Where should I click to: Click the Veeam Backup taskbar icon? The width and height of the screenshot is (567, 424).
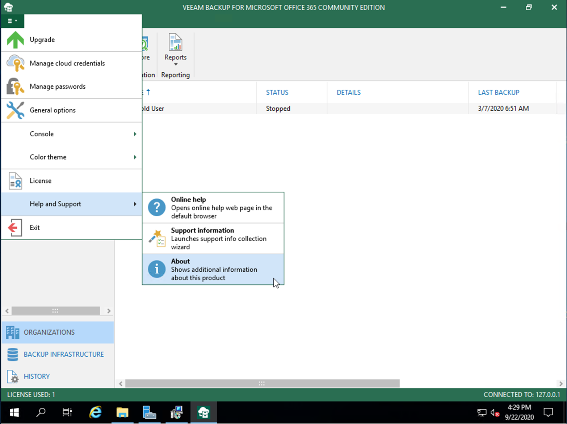pyautogui.click(x=203, y=412)
